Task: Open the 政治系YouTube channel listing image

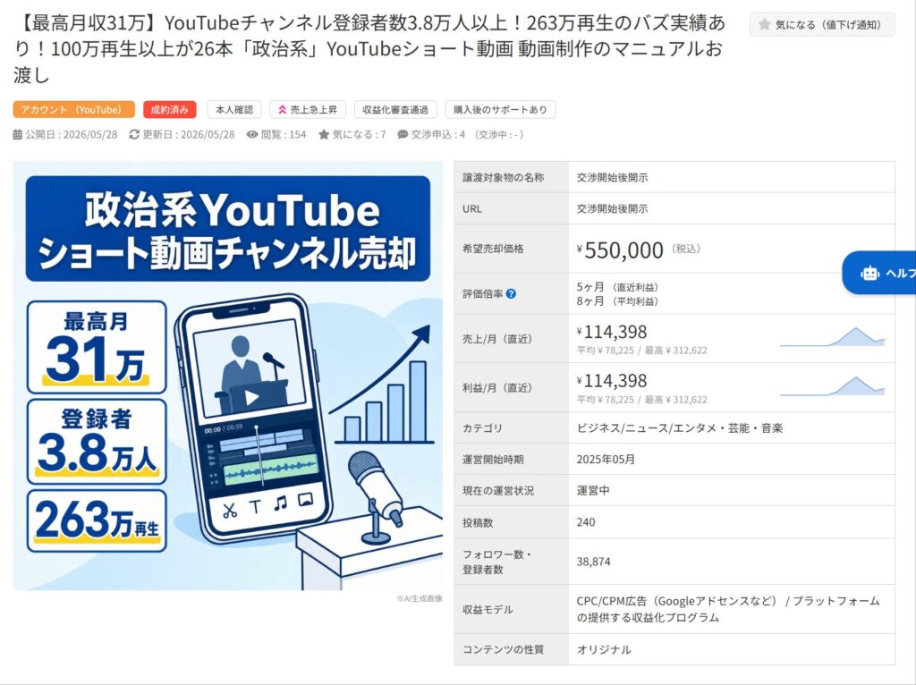Action: click(x=228, y=376)
